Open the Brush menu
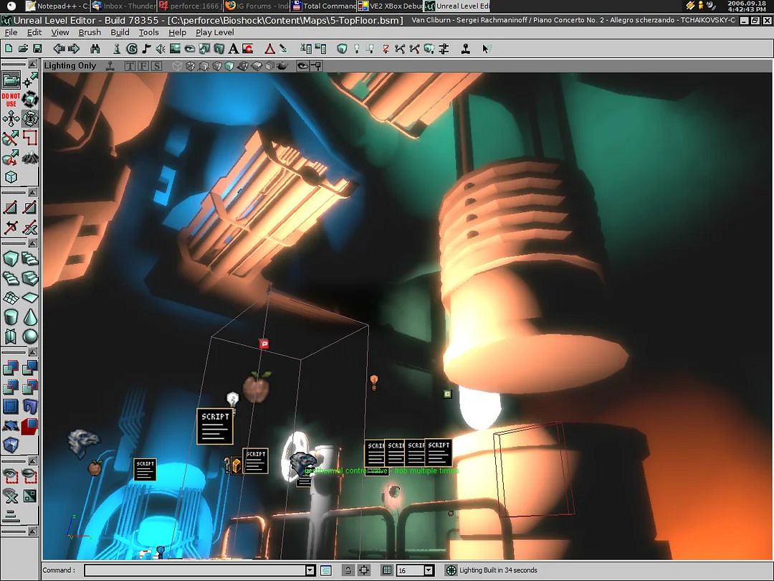 click(90, 32)
